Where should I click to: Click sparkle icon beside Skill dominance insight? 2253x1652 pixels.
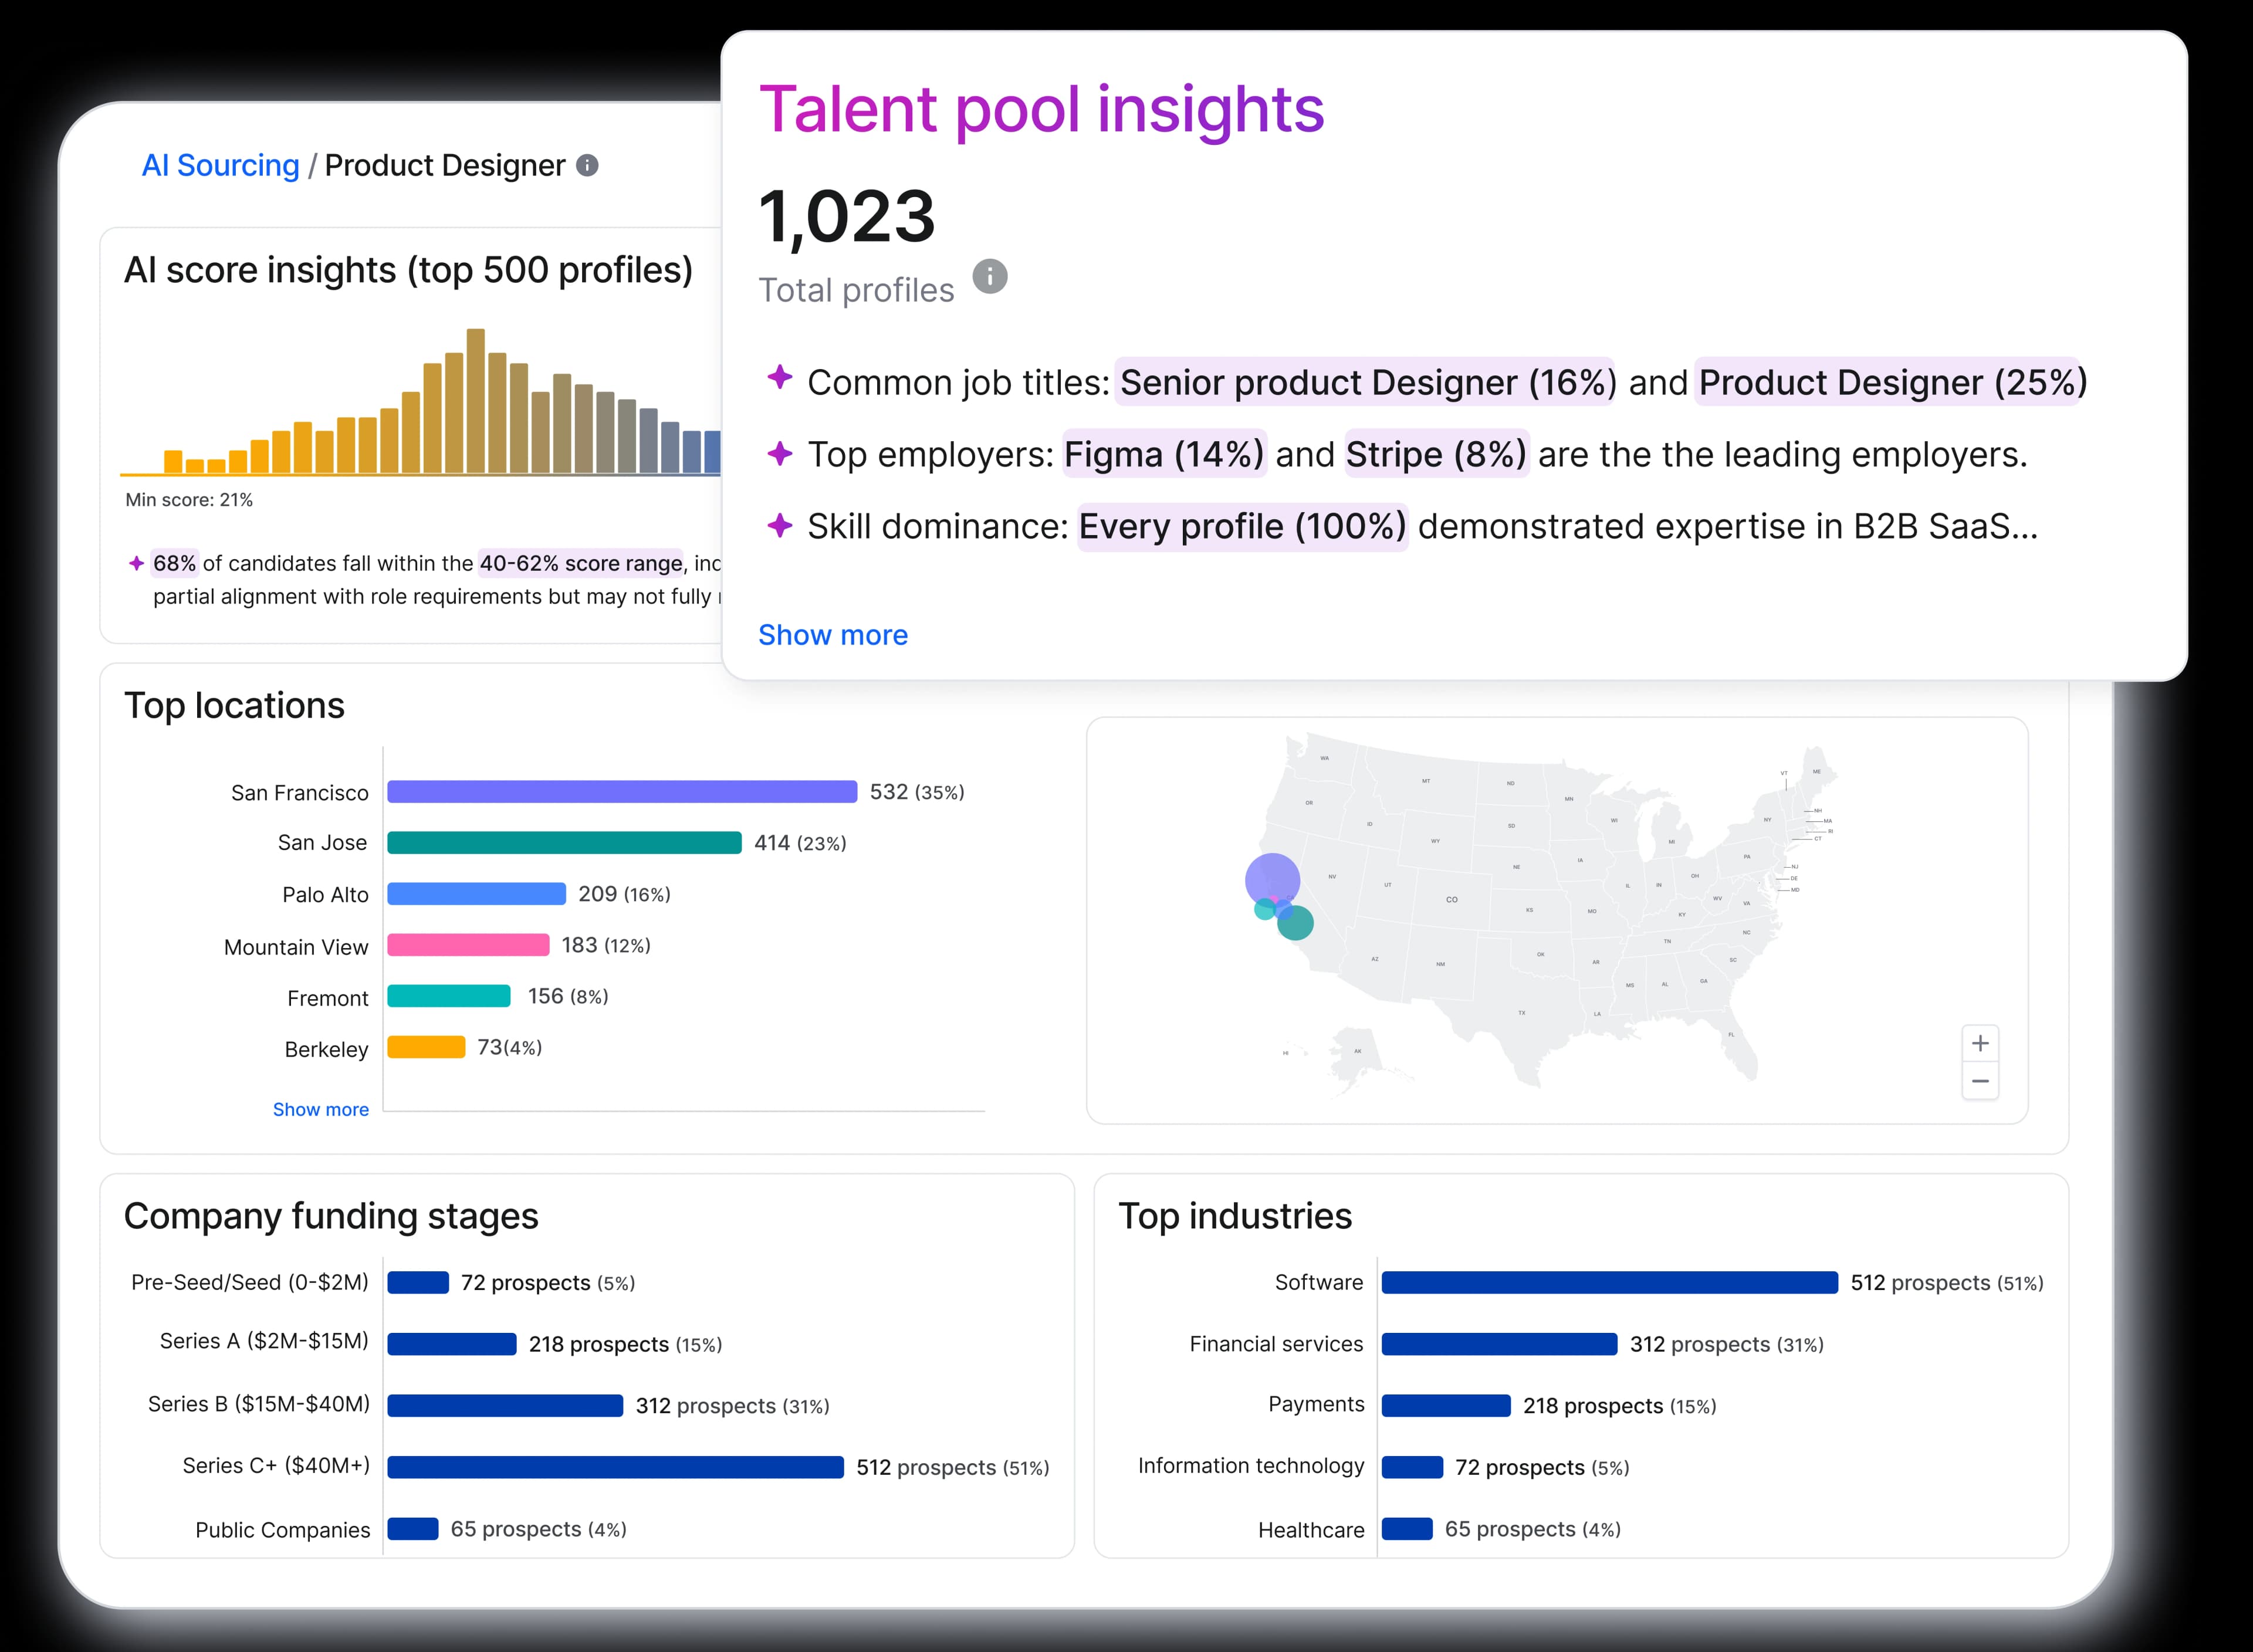(780, 525)
